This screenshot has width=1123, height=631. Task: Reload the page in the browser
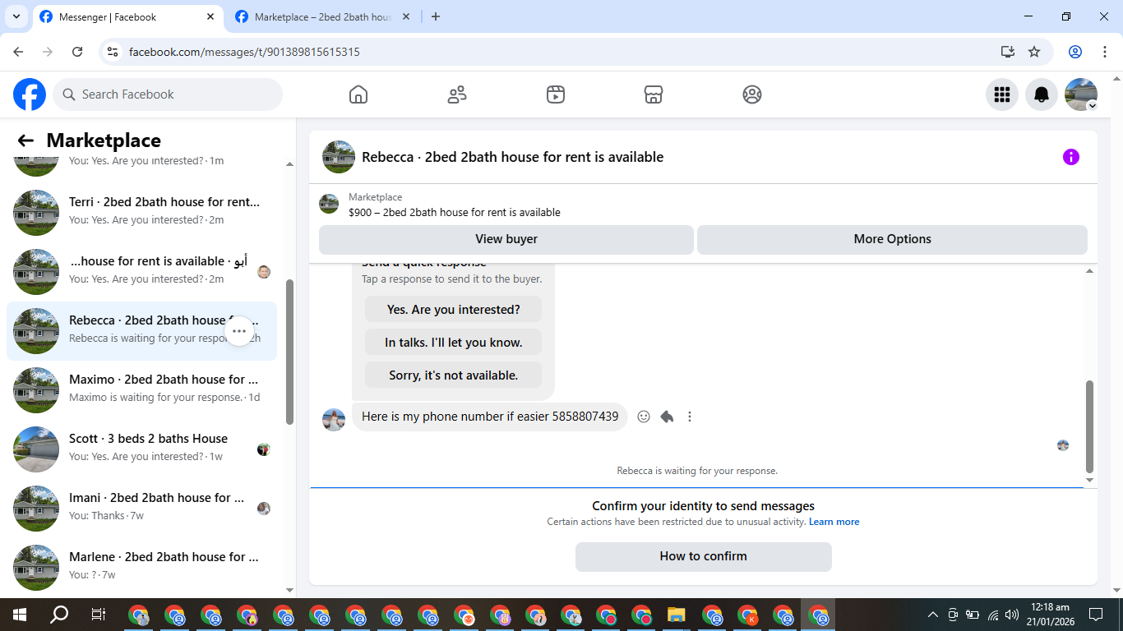coord(77,52)
